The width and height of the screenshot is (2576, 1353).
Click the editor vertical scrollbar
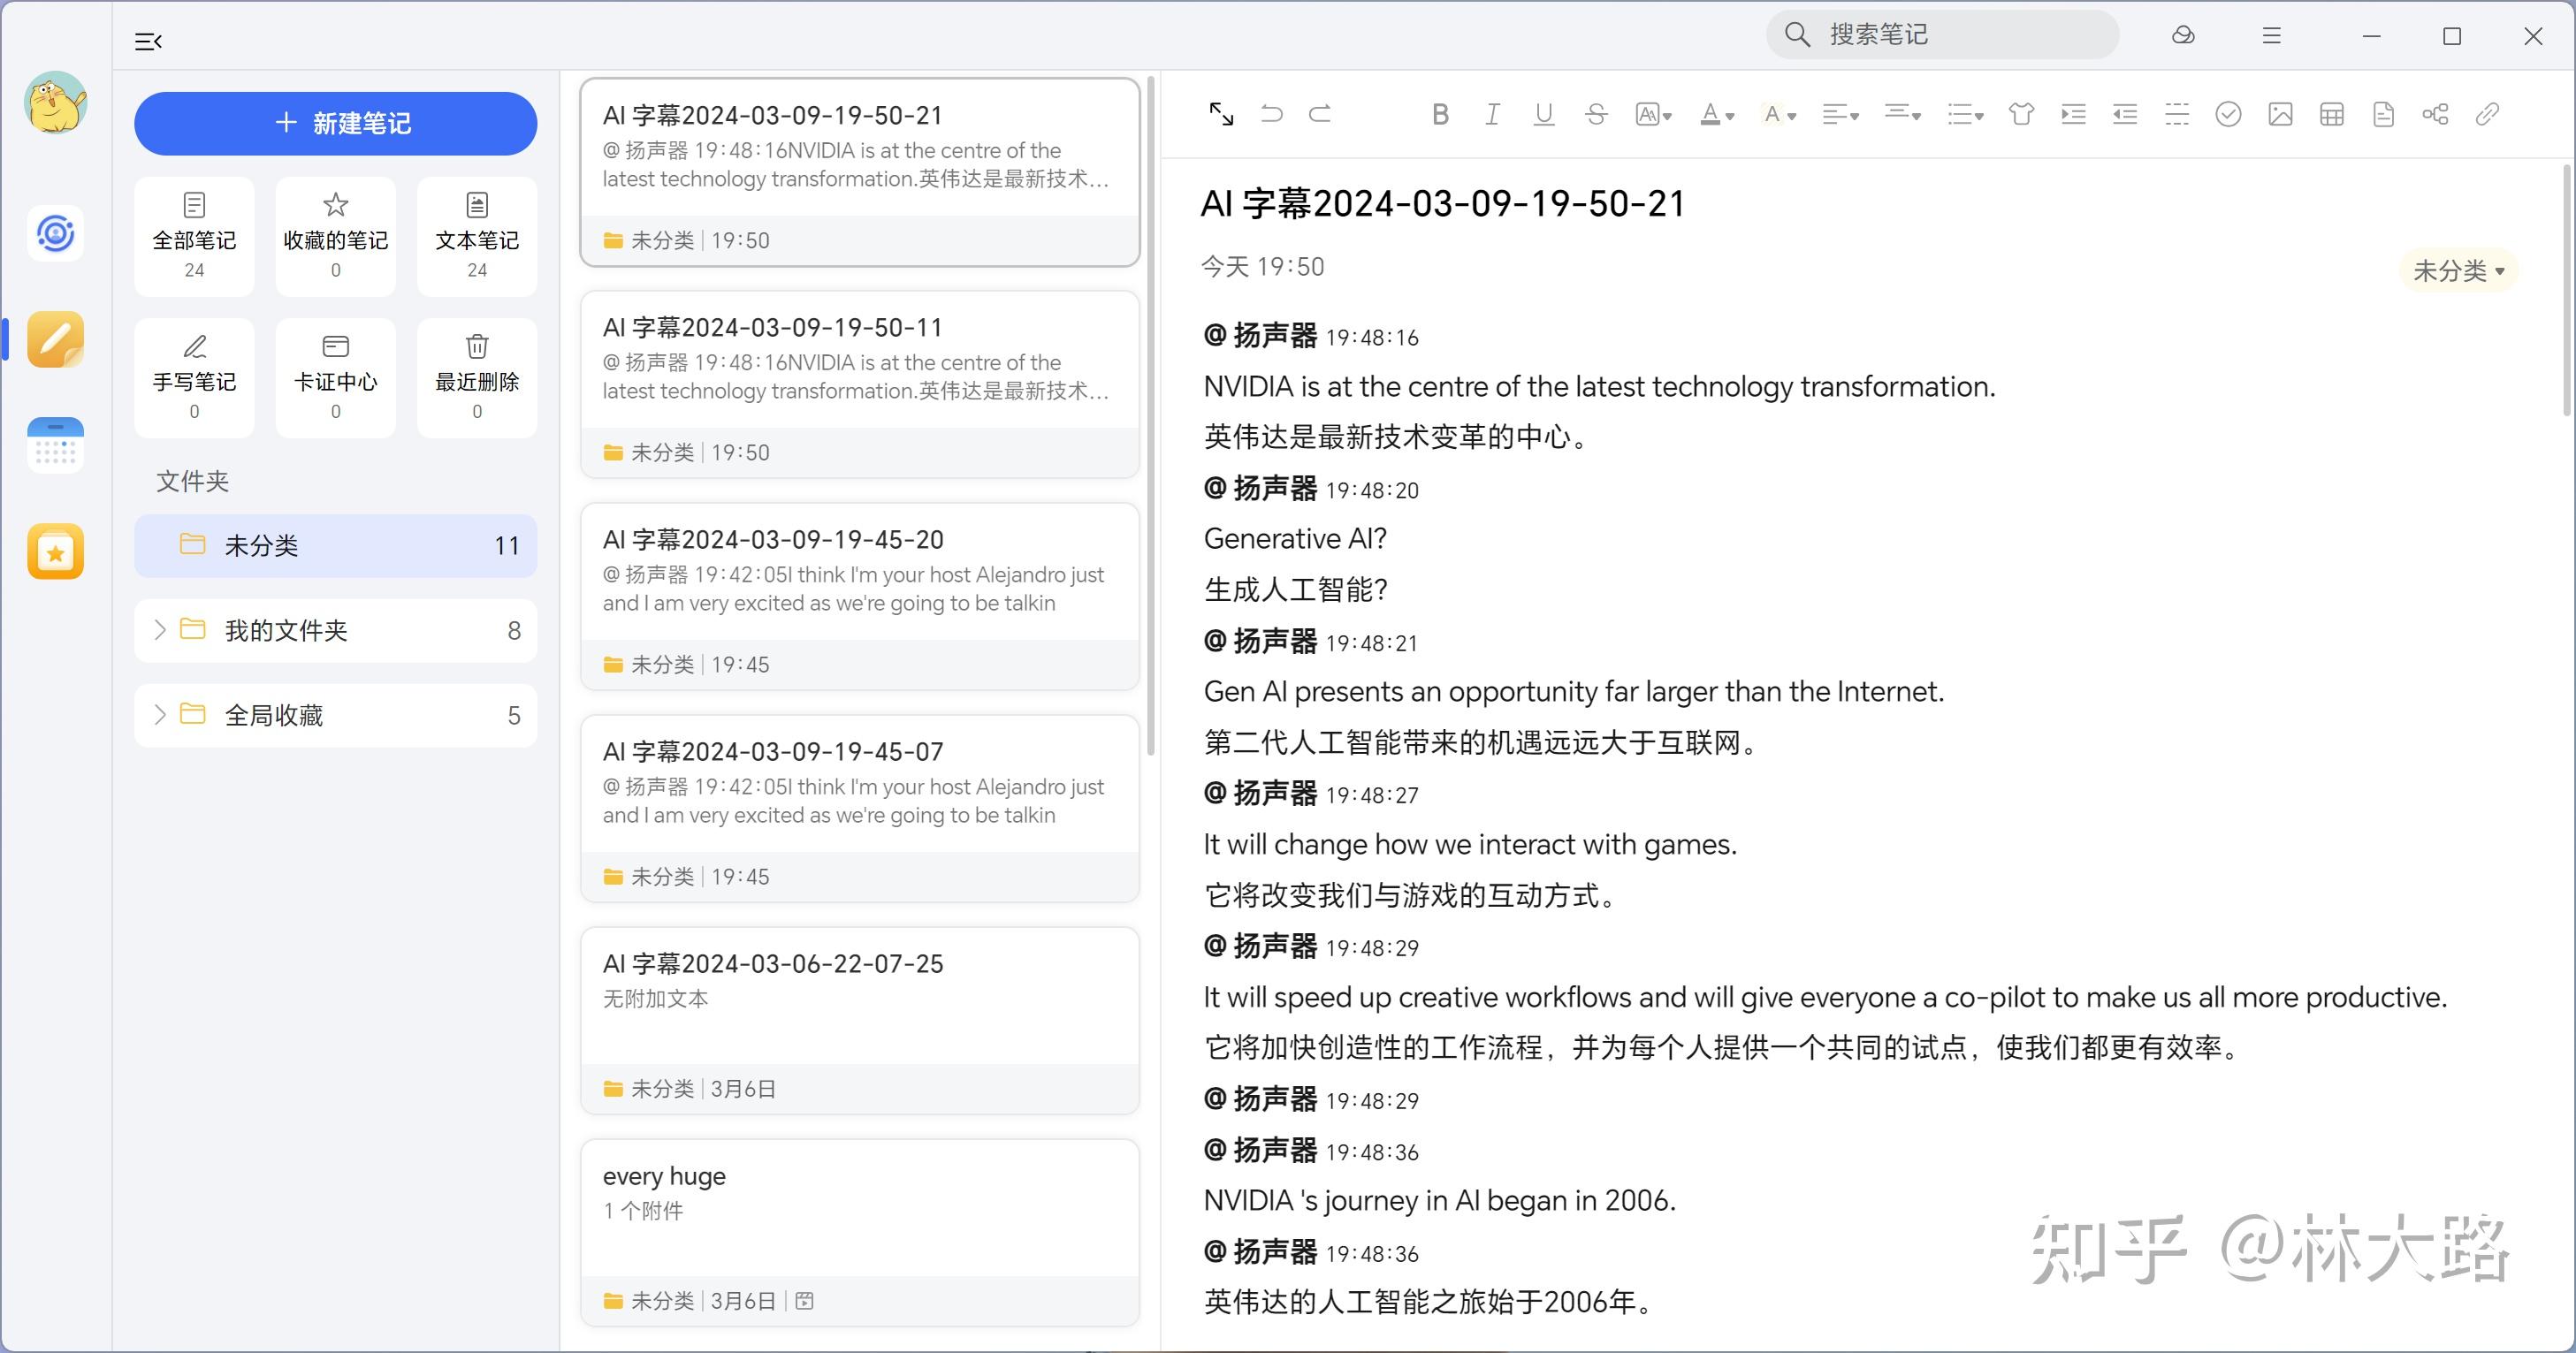point(2567,290)
